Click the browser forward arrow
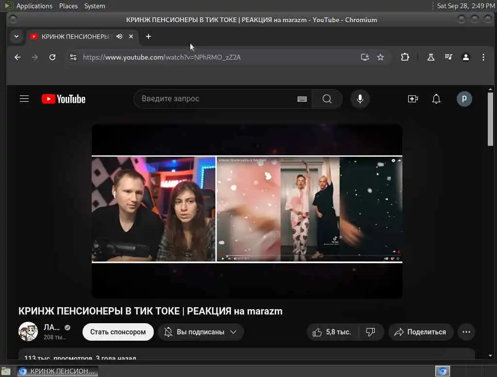The height and width of the screenshot is (377, 497). (x=35, y=57)
